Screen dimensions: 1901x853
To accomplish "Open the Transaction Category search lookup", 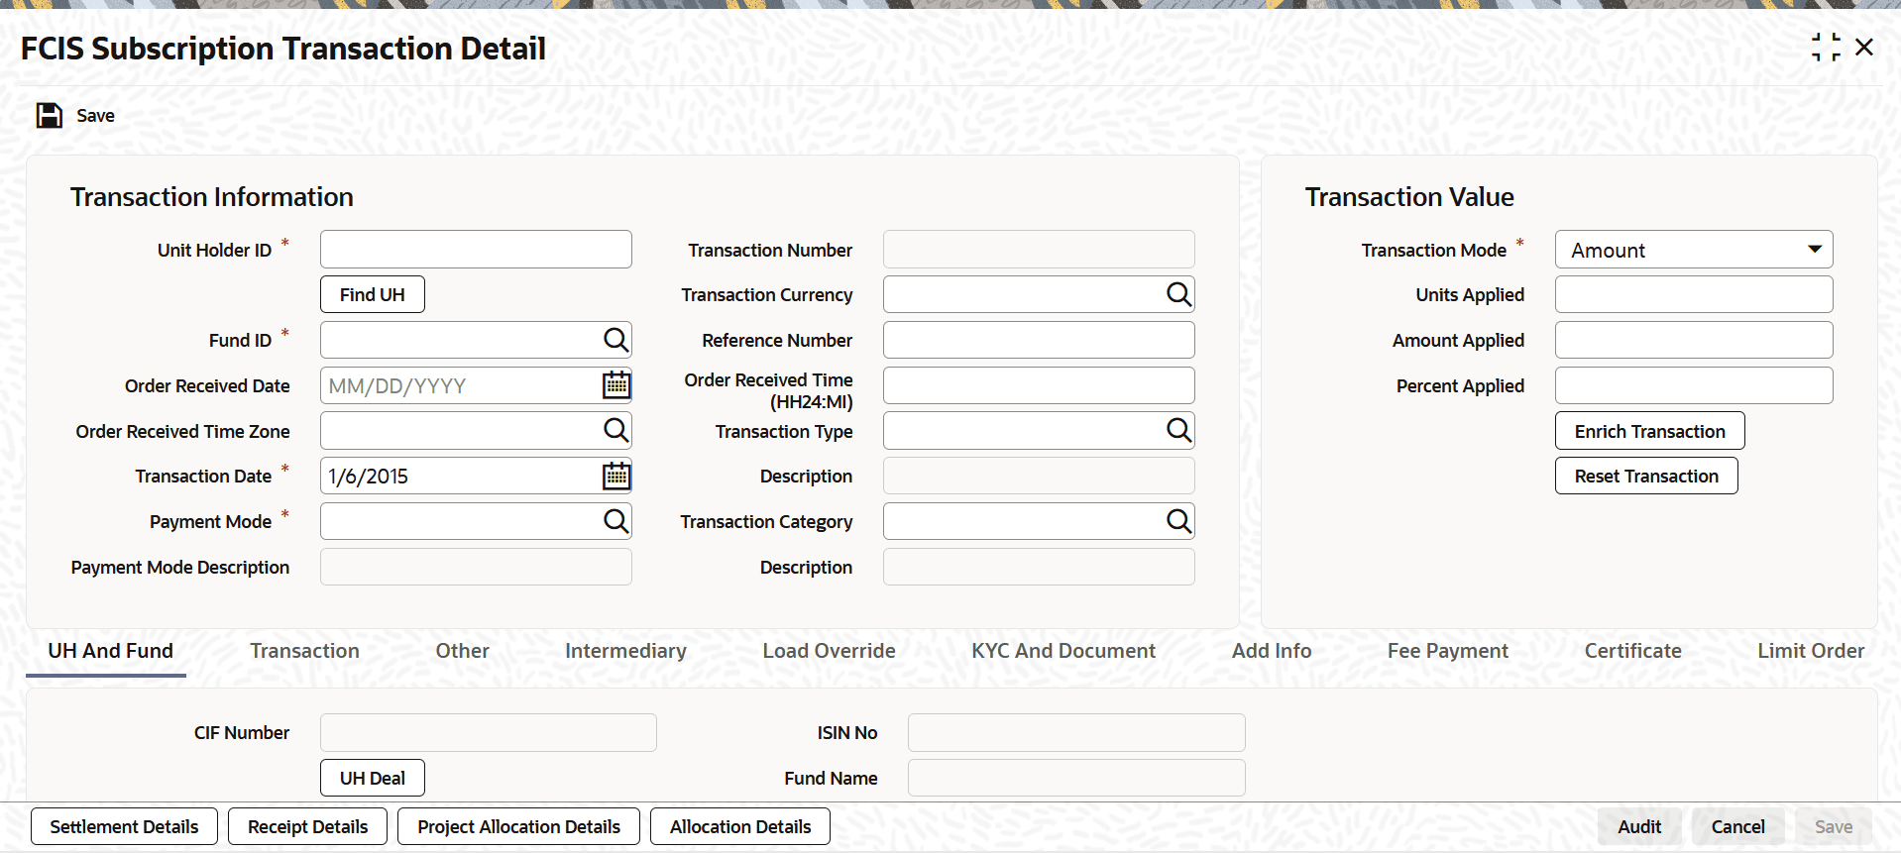I will [x=1178, y=521].
